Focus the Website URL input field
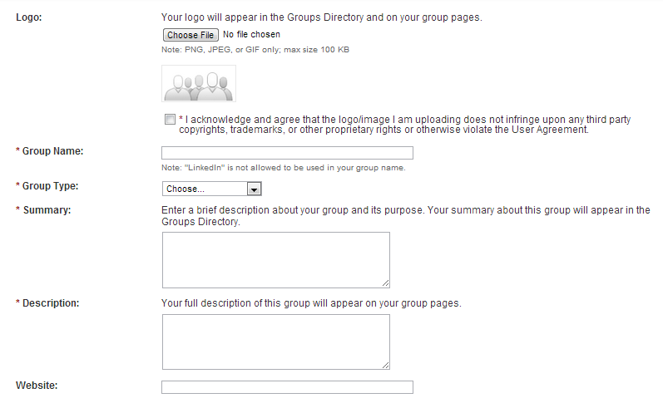The image size is (663, 403). (287, 387)
